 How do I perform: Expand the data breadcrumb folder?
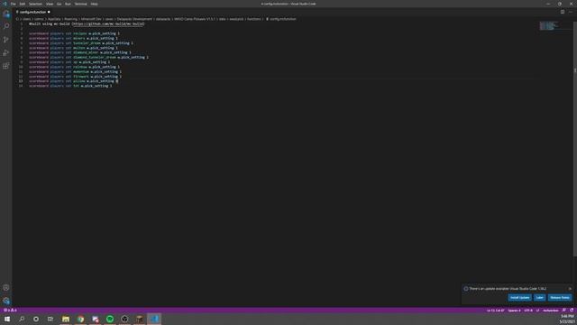(x=223, y=19)
